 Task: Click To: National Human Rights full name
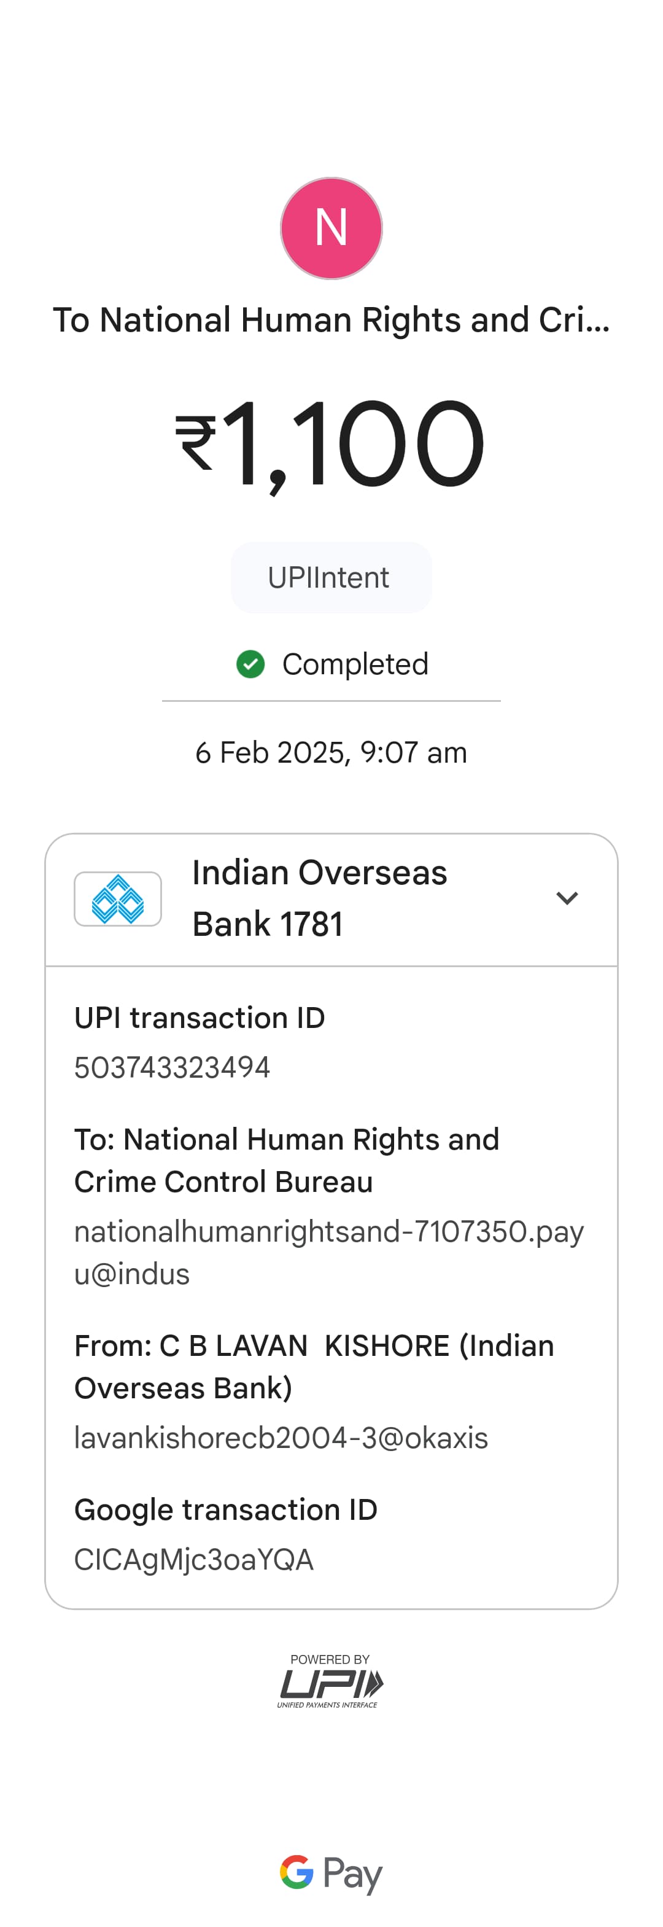coord(286,1160)
